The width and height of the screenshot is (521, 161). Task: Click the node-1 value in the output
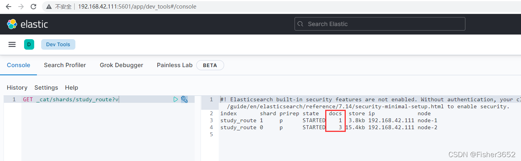click(427, 120)
